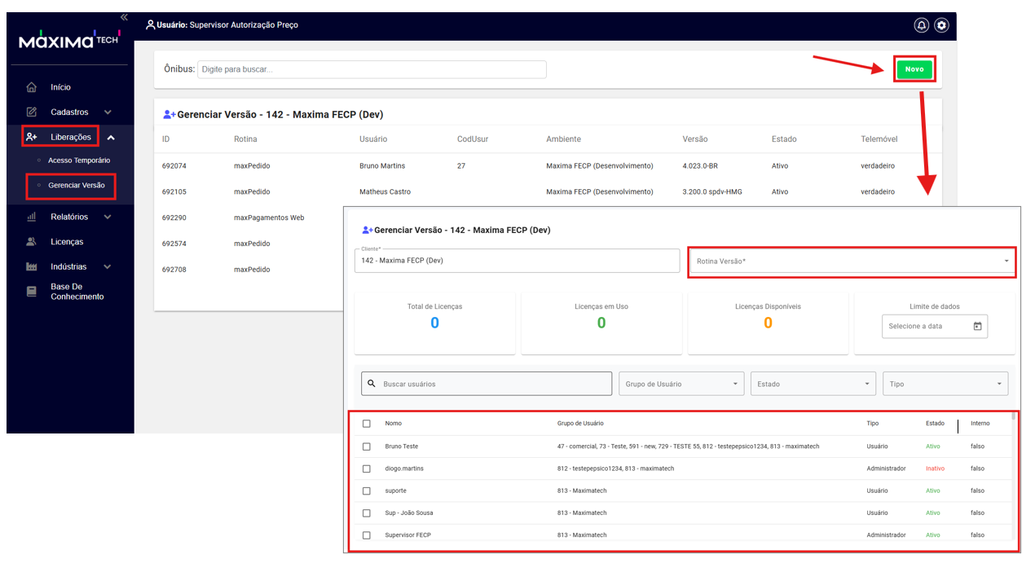Select Acesso Temporário in the sidebar

tap(78, 161)
